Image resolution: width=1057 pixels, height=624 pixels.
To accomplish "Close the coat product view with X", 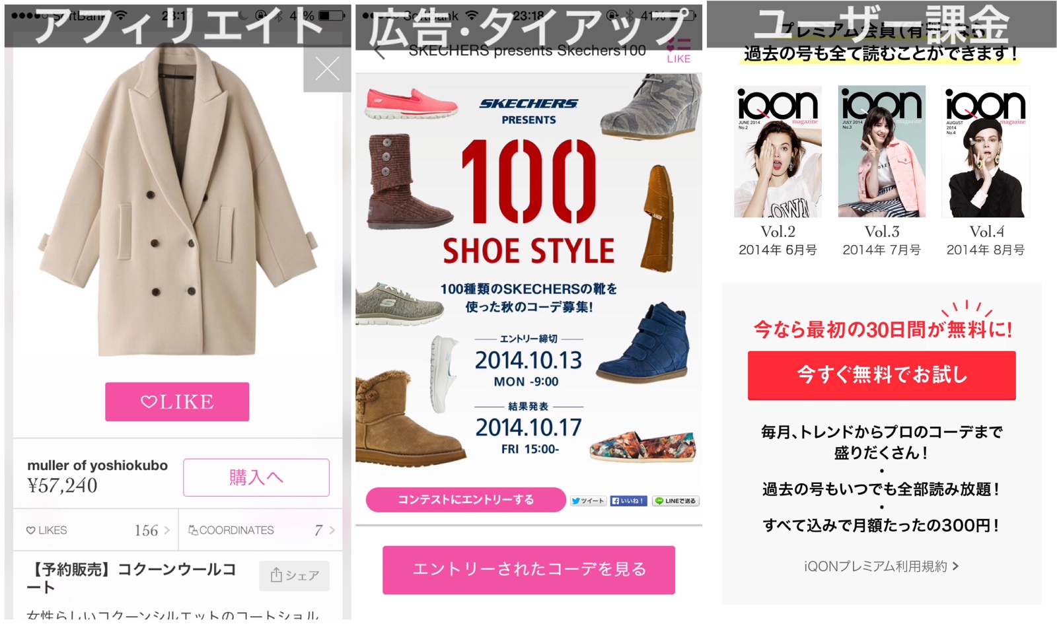I will (x=327, y=69).
